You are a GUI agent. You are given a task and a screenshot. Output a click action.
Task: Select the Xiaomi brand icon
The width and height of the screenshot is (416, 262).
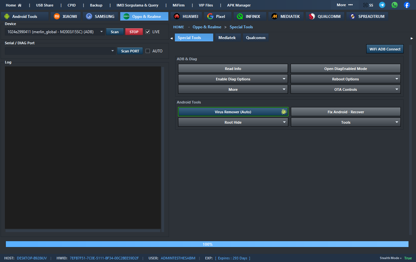[57, 16]
